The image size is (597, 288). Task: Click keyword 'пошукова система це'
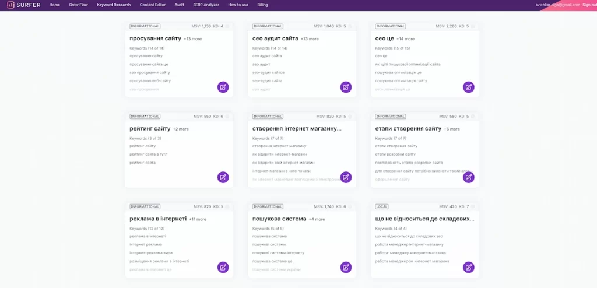[272, 261]
